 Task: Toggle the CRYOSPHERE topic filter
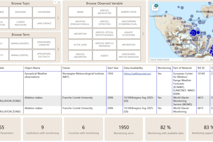point(44,12)
